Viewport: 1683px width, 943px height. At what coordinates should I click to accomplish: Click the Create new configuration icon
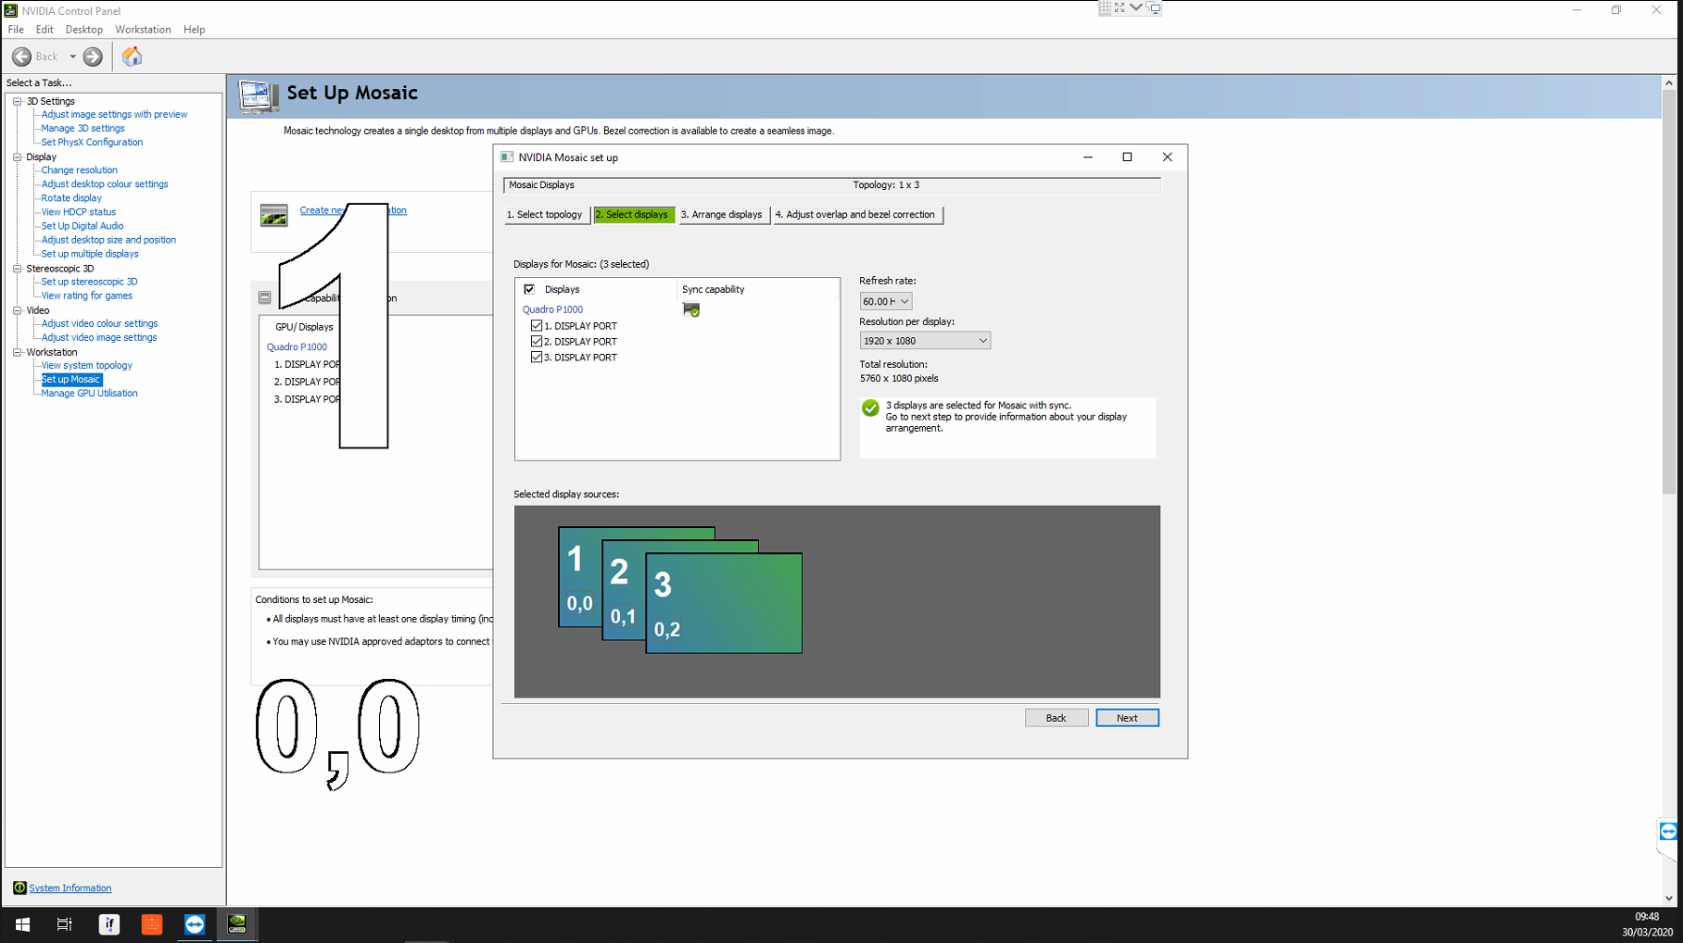tap(273, 216)
